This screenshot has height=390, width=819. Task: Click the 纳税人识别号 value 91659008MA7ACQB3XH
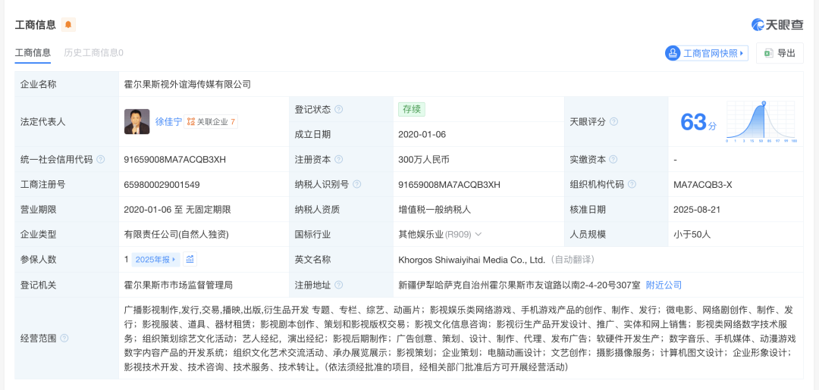click(449, 185)
